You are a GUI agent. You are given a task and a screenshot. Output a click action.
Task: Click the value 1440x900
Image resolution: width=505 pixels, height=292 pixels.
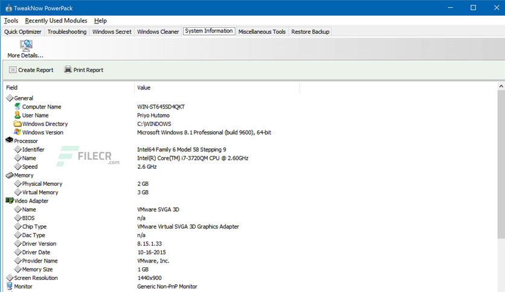[149, 278]
